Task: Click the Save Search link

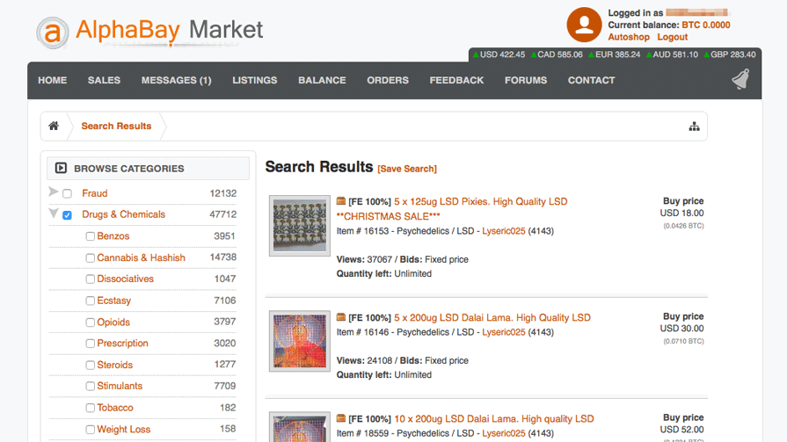Action: tap(407, 169)
